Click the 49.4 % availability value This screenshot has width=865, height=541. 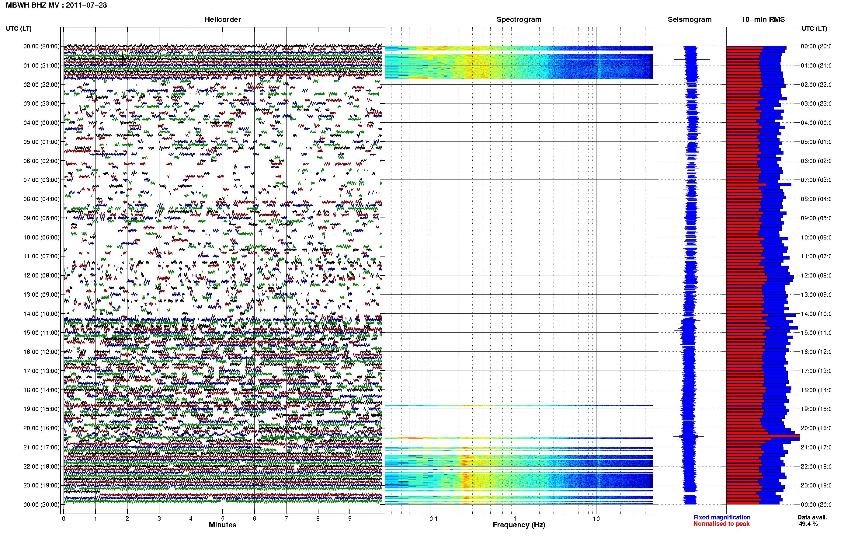tap(808, 524)
